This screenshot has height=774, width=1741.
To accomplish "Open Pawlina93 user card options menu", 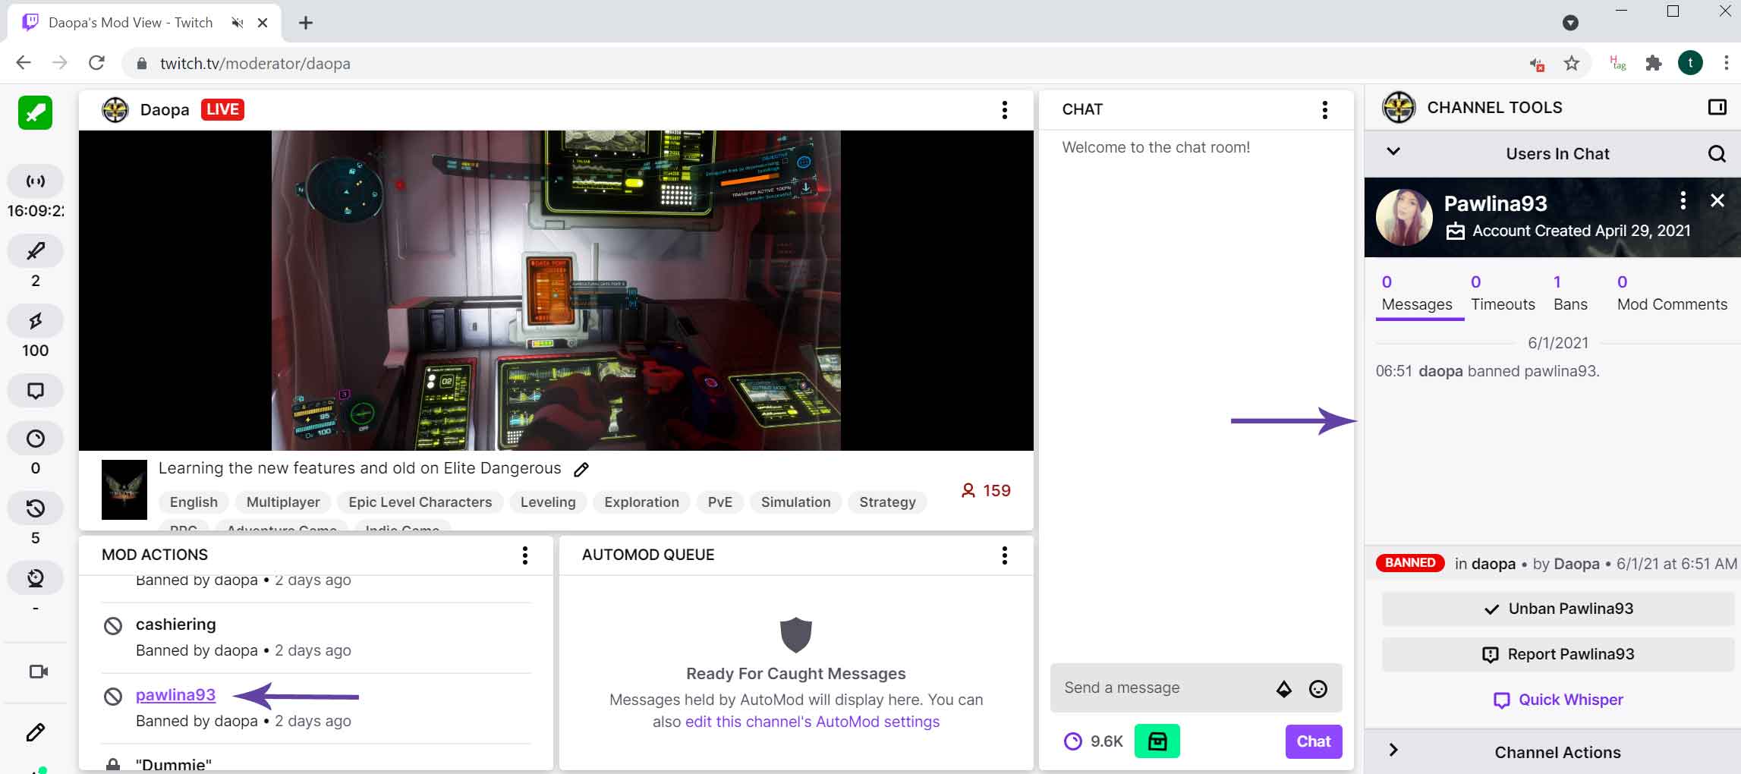I will [1683, 200].
